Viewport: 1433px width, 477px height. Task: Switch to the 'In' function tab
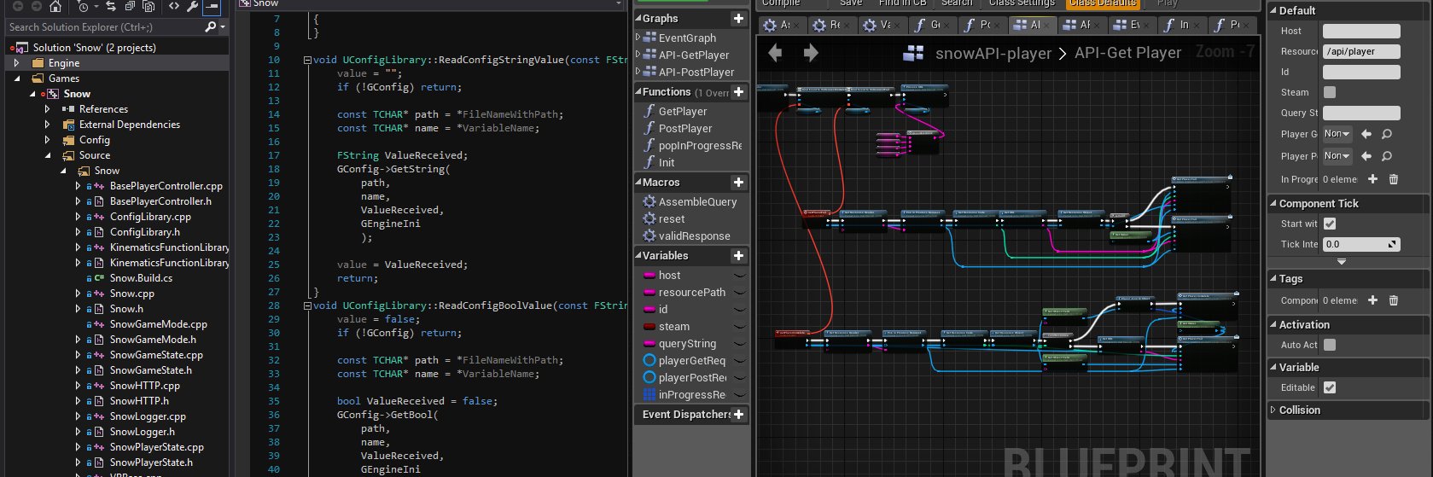point(1182,25)
